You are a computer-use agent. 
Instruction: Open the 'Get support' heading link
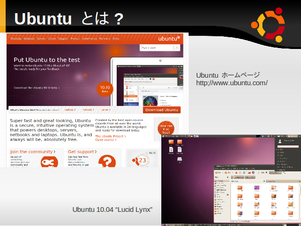pos(82,152)
